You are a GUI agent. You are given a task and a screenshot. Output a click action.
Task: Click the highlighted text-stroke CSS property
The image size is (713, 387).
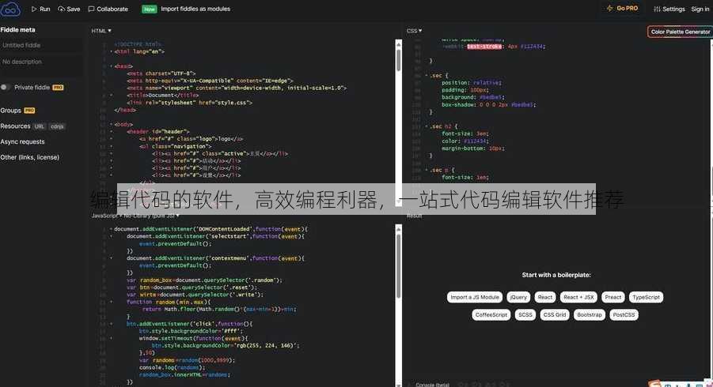[x=484, y=47]
